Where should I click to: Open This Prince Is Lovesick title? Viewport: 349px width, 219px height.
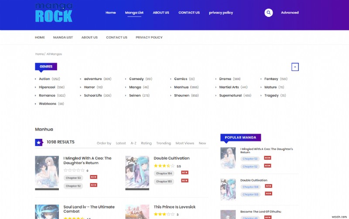[174, 207]
